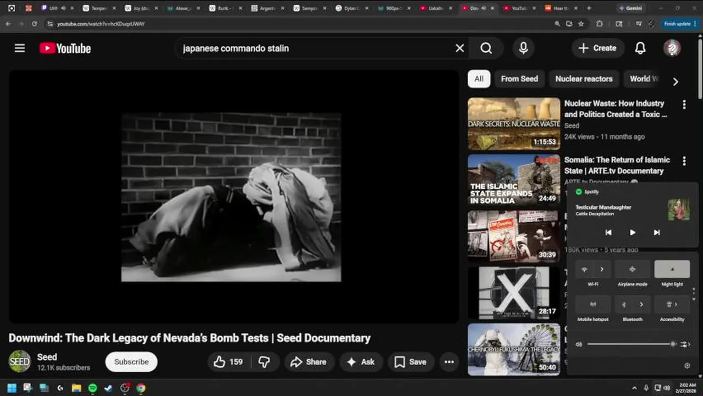Viewport: 703px width, 396px height.
Task: Toggle Airplane mode on
Action: (x=632, y=269)
